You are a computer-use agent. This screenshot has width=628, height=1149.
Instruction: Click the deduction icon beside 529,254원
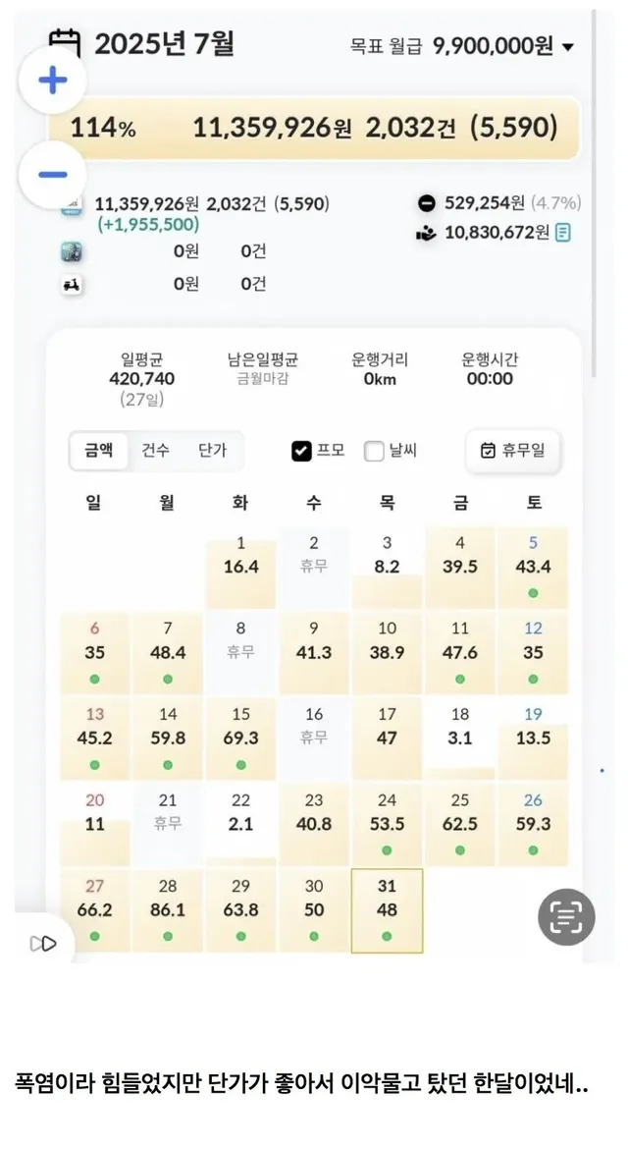coord(425,203)
